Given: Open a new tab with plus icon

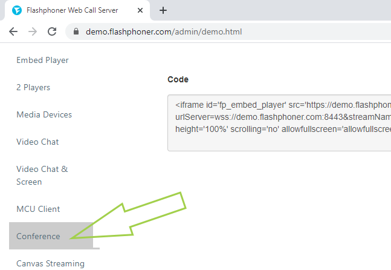Looking at the screenshot, I should tap(163, 10).
